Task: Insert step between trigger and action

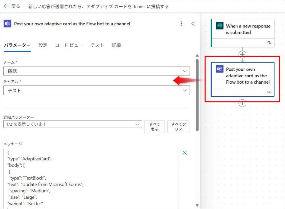Action: coord(242,54)
